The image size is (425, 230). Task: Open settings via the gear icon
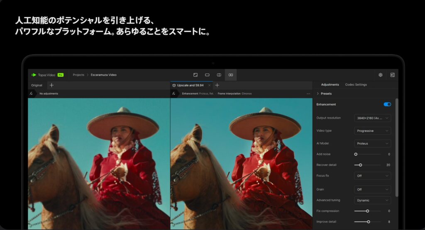click(x=380, y=75)
